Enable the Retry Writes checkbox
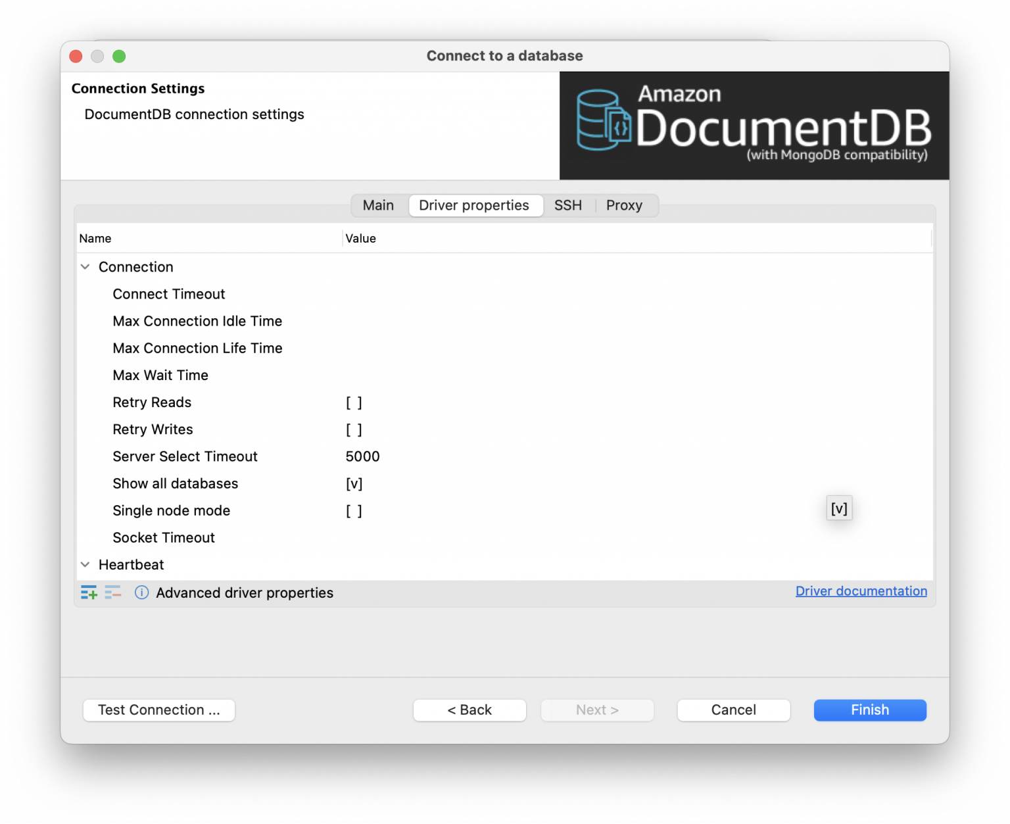Viewport: 1010px width, 824px height. click(354, 429)
